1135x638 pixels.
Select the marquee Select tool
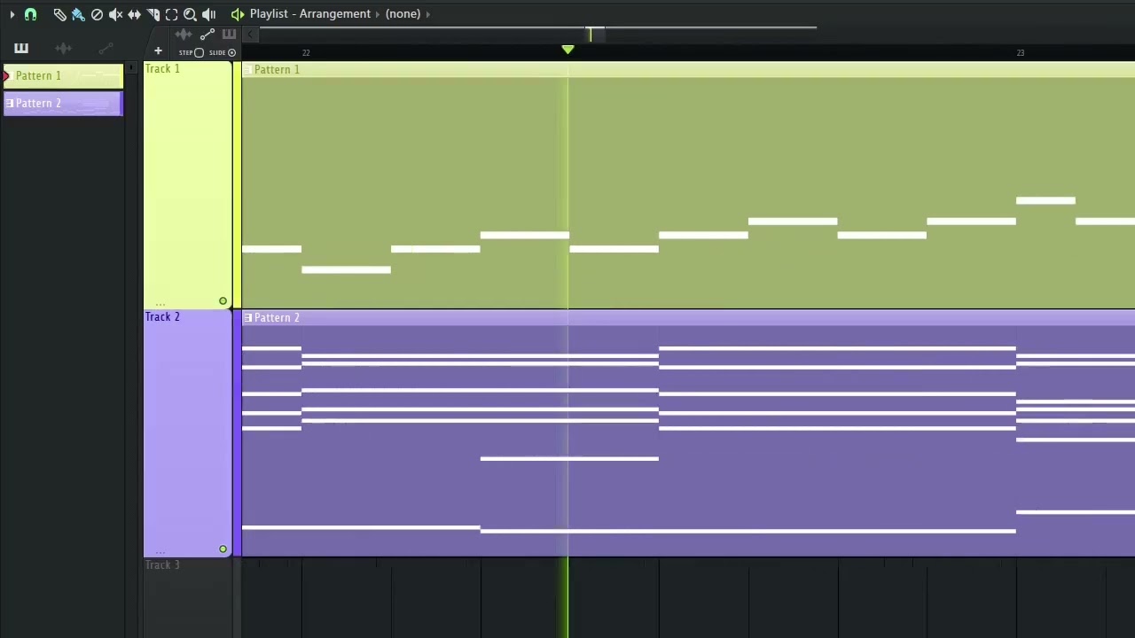point(171,14)
